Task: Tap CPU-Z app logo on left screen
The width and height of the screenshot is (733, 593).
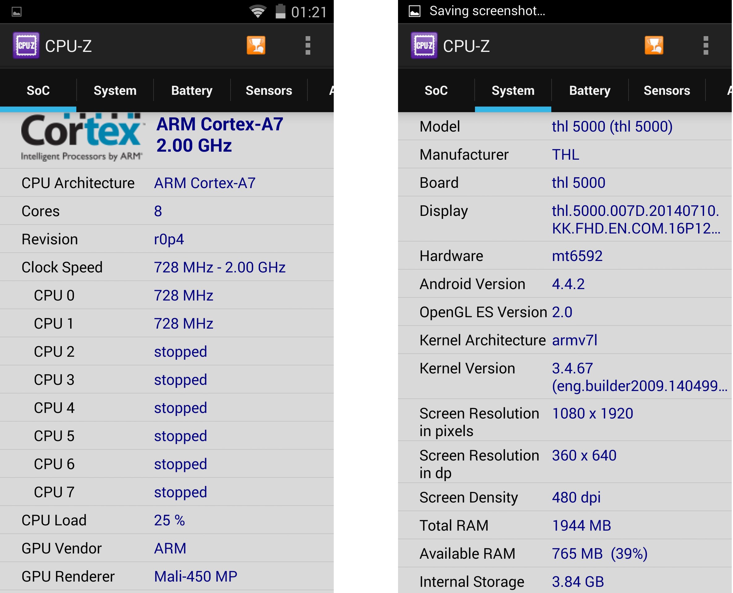Action: pos(26,45)
